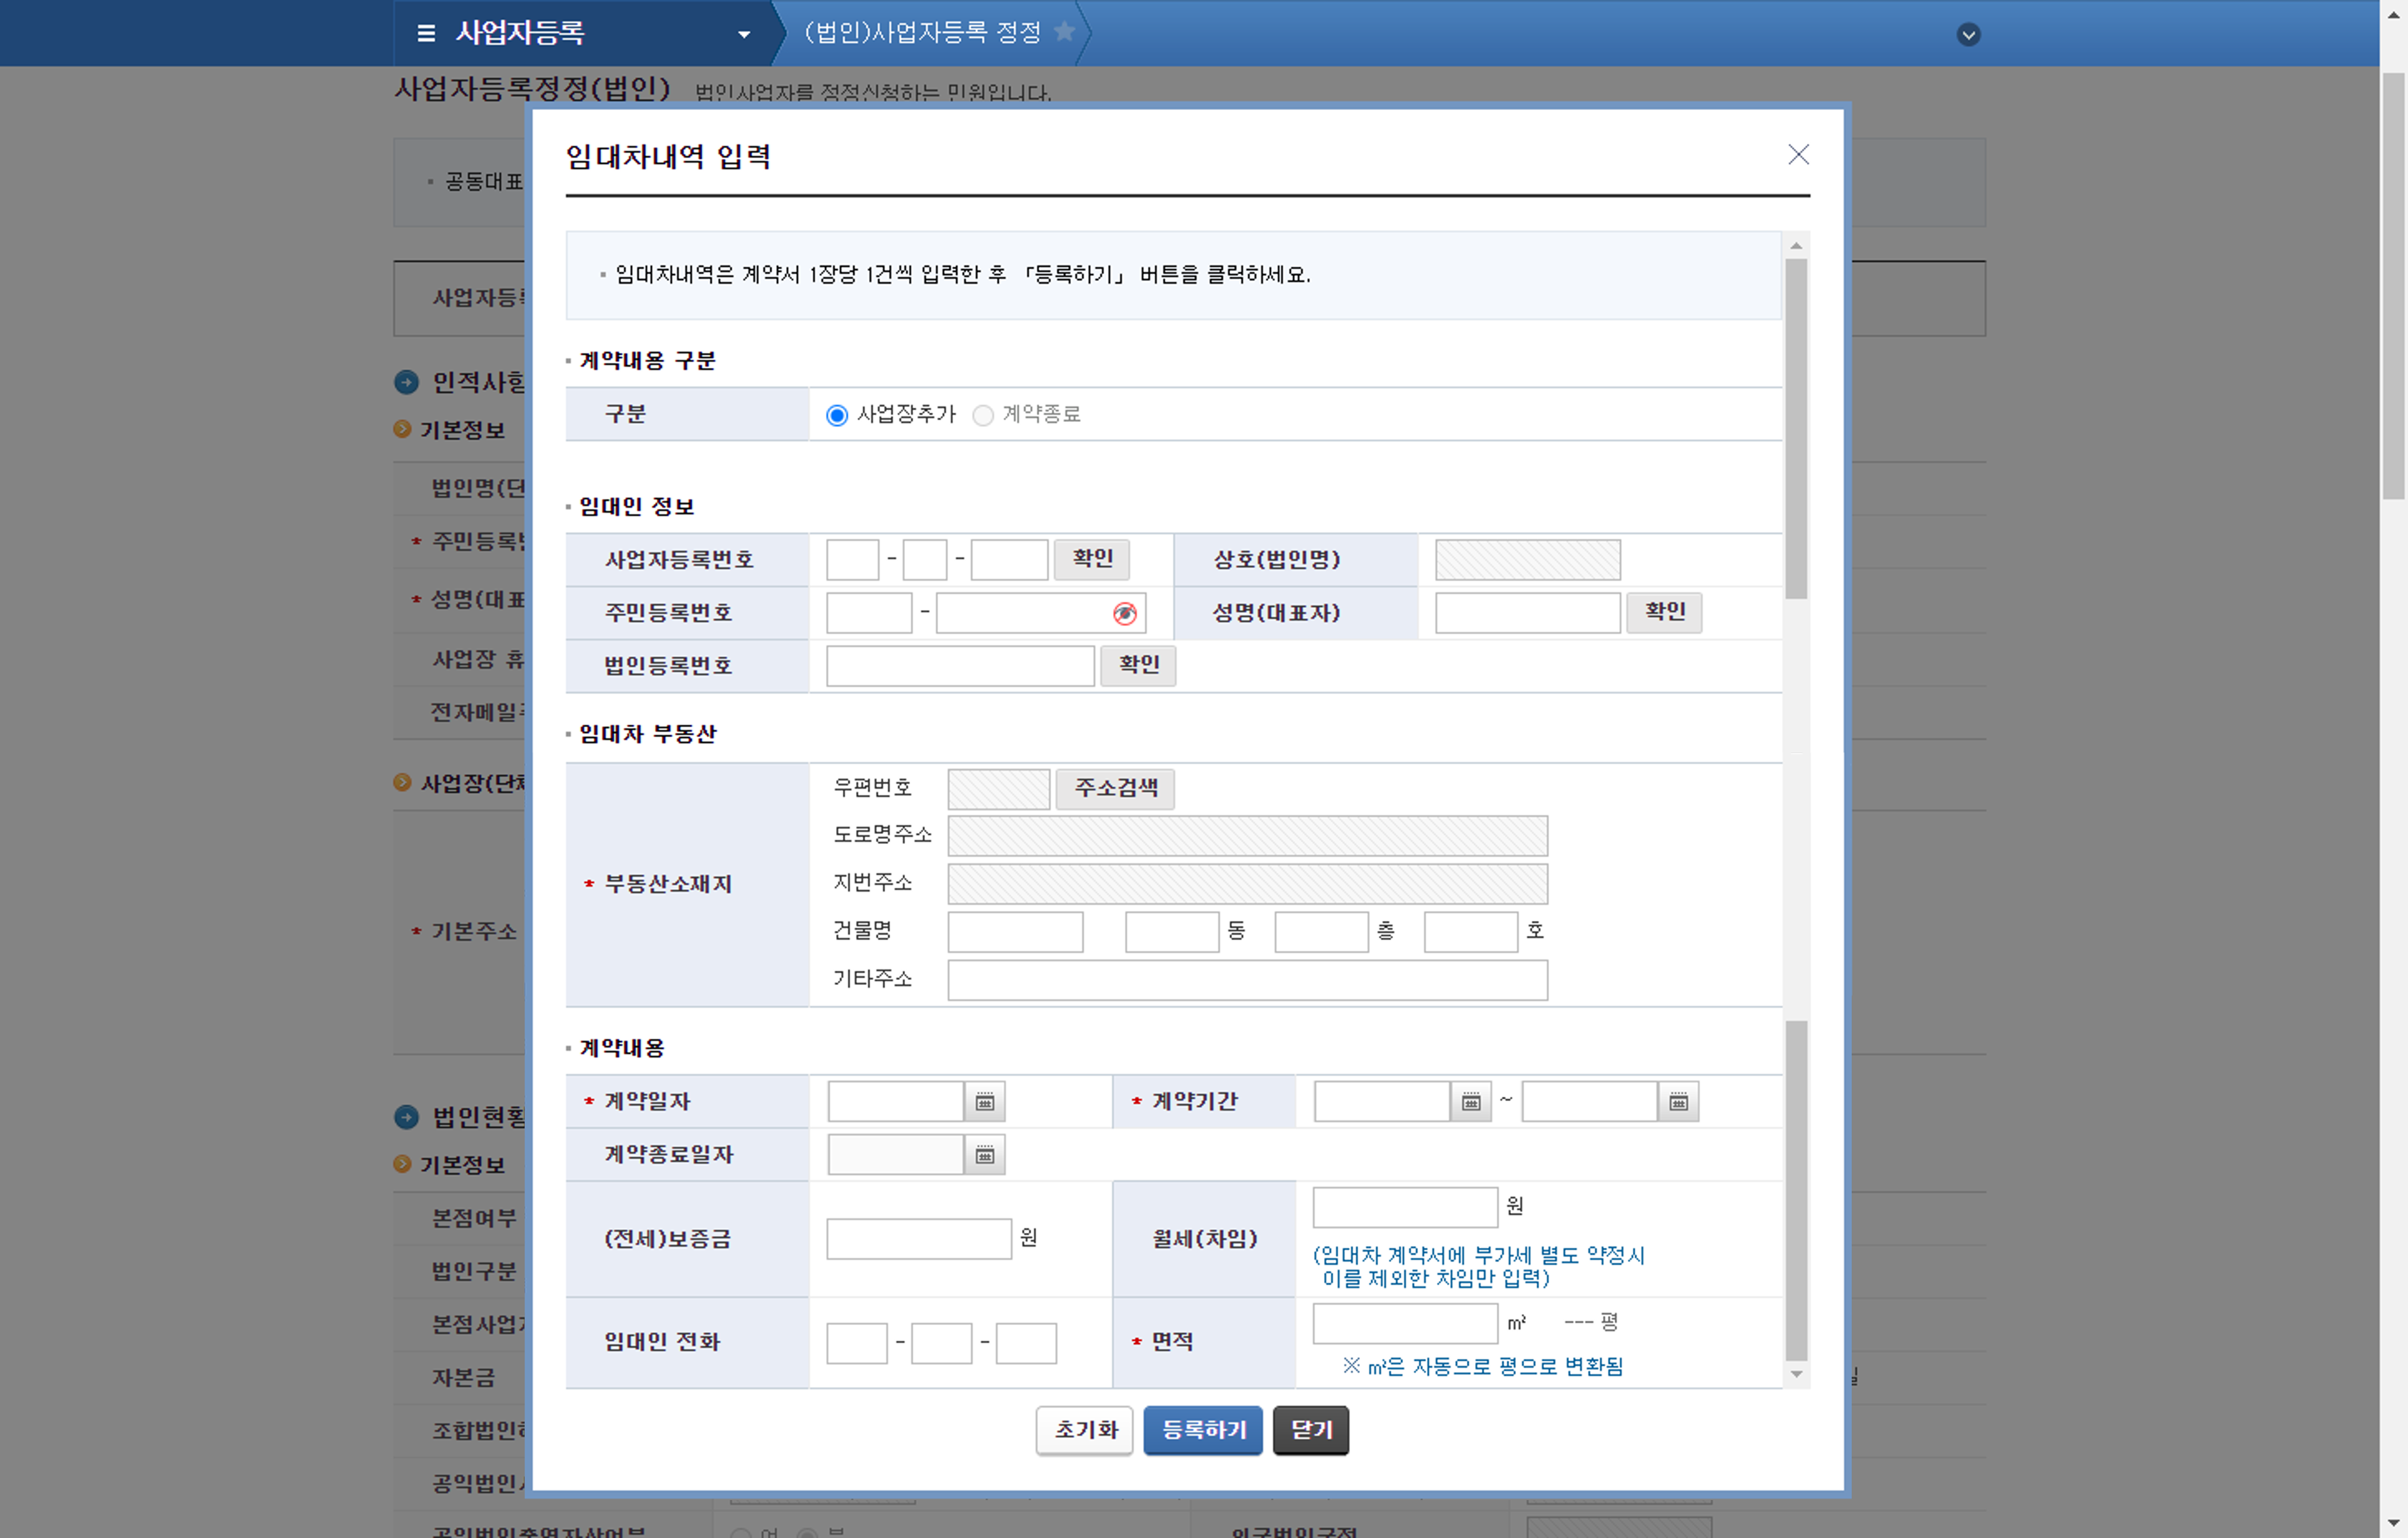Click the 월세(차임) amount input field

pyautogui.click(x=1404, y=1207)
